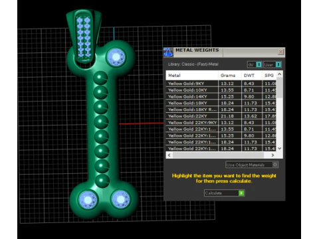Click Grams 15.25 in Yellow Gold:14KY row
This screenshot has width=319, height=239.
tap(227, 97)
